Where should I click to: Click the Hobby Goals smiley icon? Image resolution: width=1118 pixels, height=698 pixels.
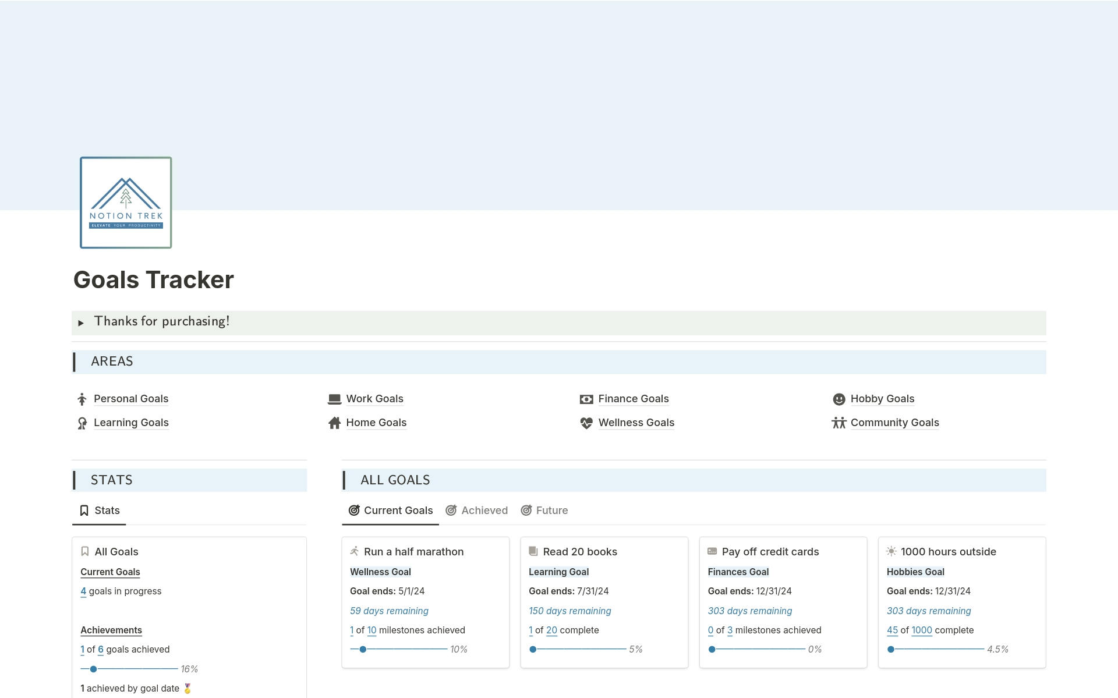tap(838, 399)
